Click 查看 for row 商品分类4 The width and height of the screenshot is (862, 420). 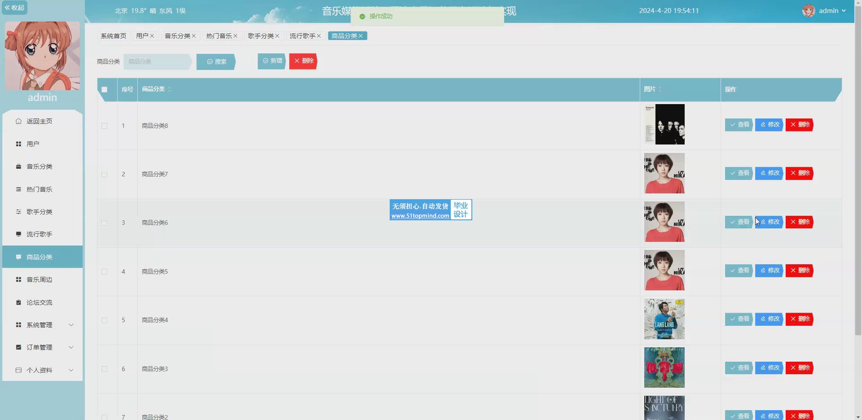(x=739, y=319)
